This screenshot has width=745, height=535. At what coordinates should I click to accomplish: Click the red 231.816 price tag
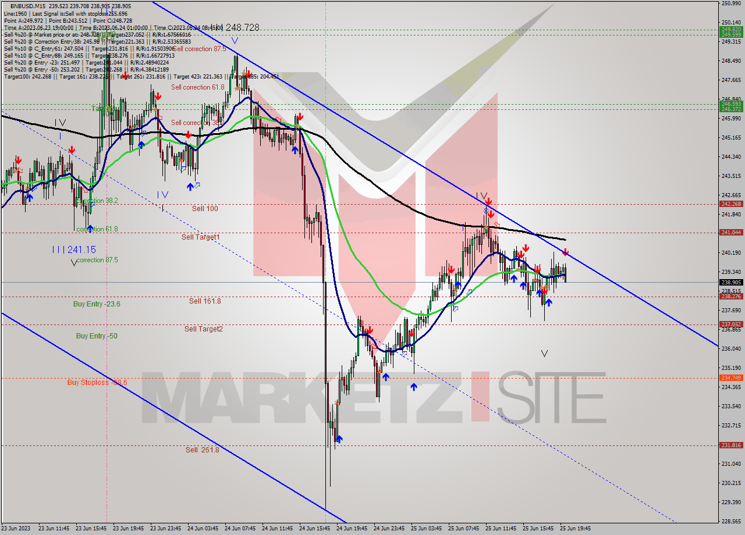[x=731, y=445]
